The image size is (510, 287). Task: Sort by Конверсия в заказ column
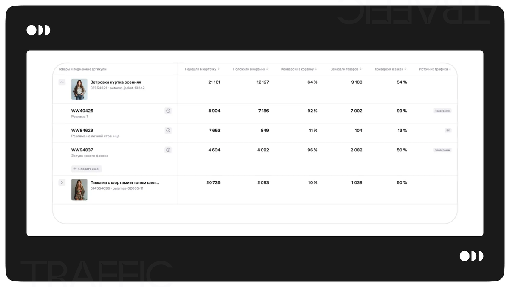(391, 69)
